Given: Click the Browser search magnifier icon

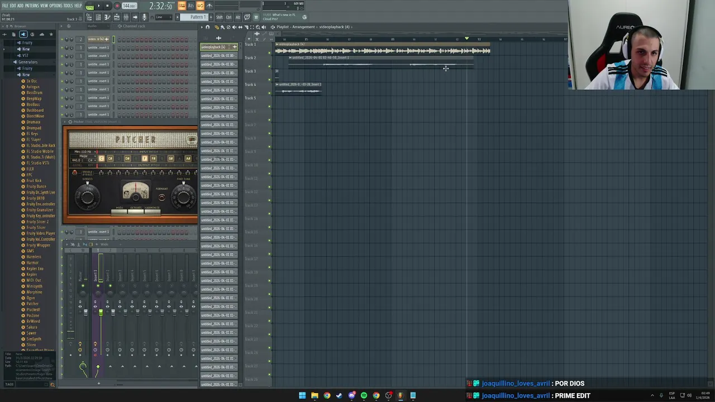Looking at the screenshot, I should pos(53,385).
